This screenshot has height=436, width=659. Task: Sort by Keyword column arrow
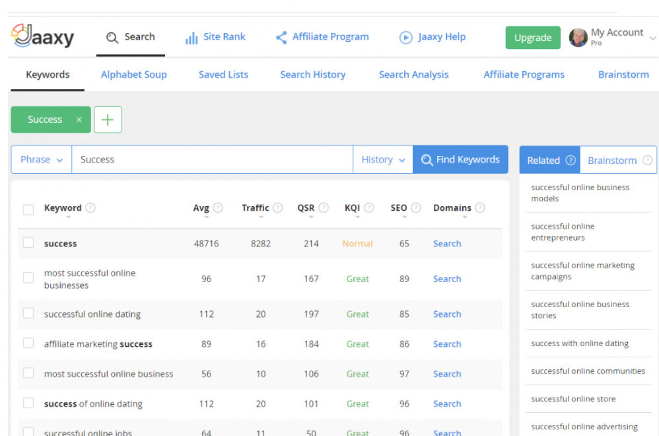[x=68, y=217]
